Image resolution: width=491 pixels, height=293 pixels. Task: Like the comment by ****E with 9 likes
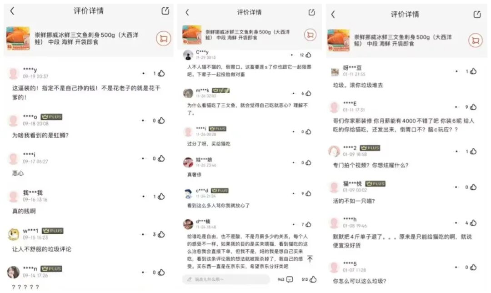473,107
